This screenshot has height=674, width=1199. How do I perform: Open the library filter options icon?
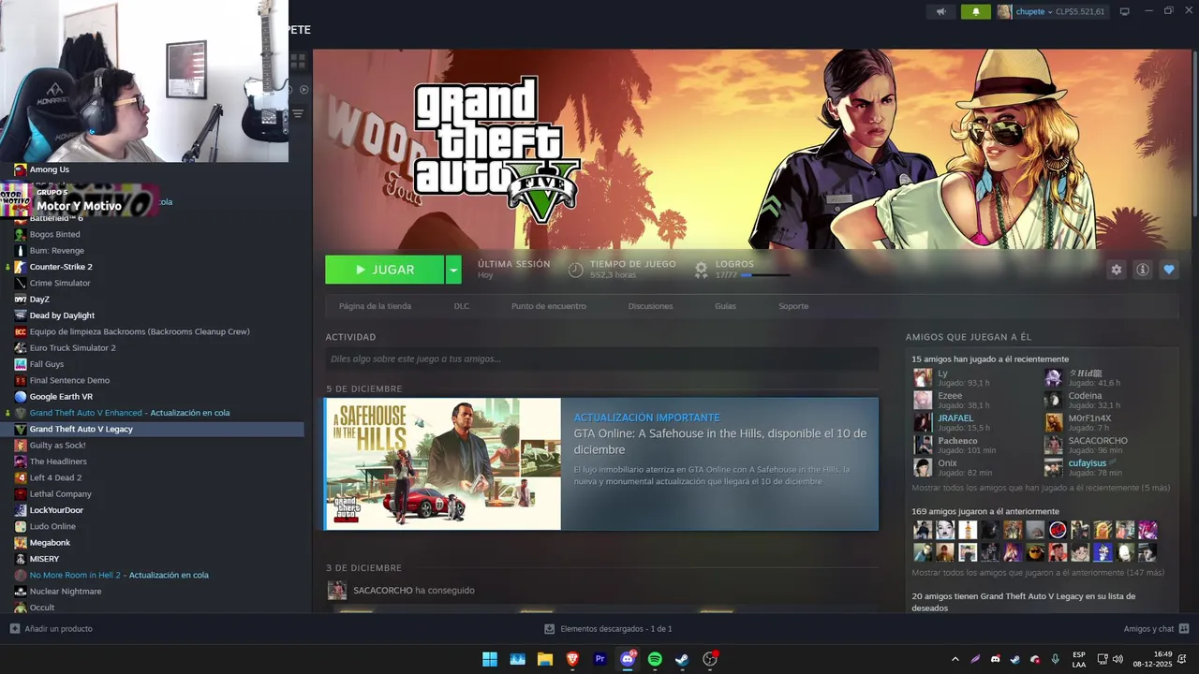pos(298,113)
